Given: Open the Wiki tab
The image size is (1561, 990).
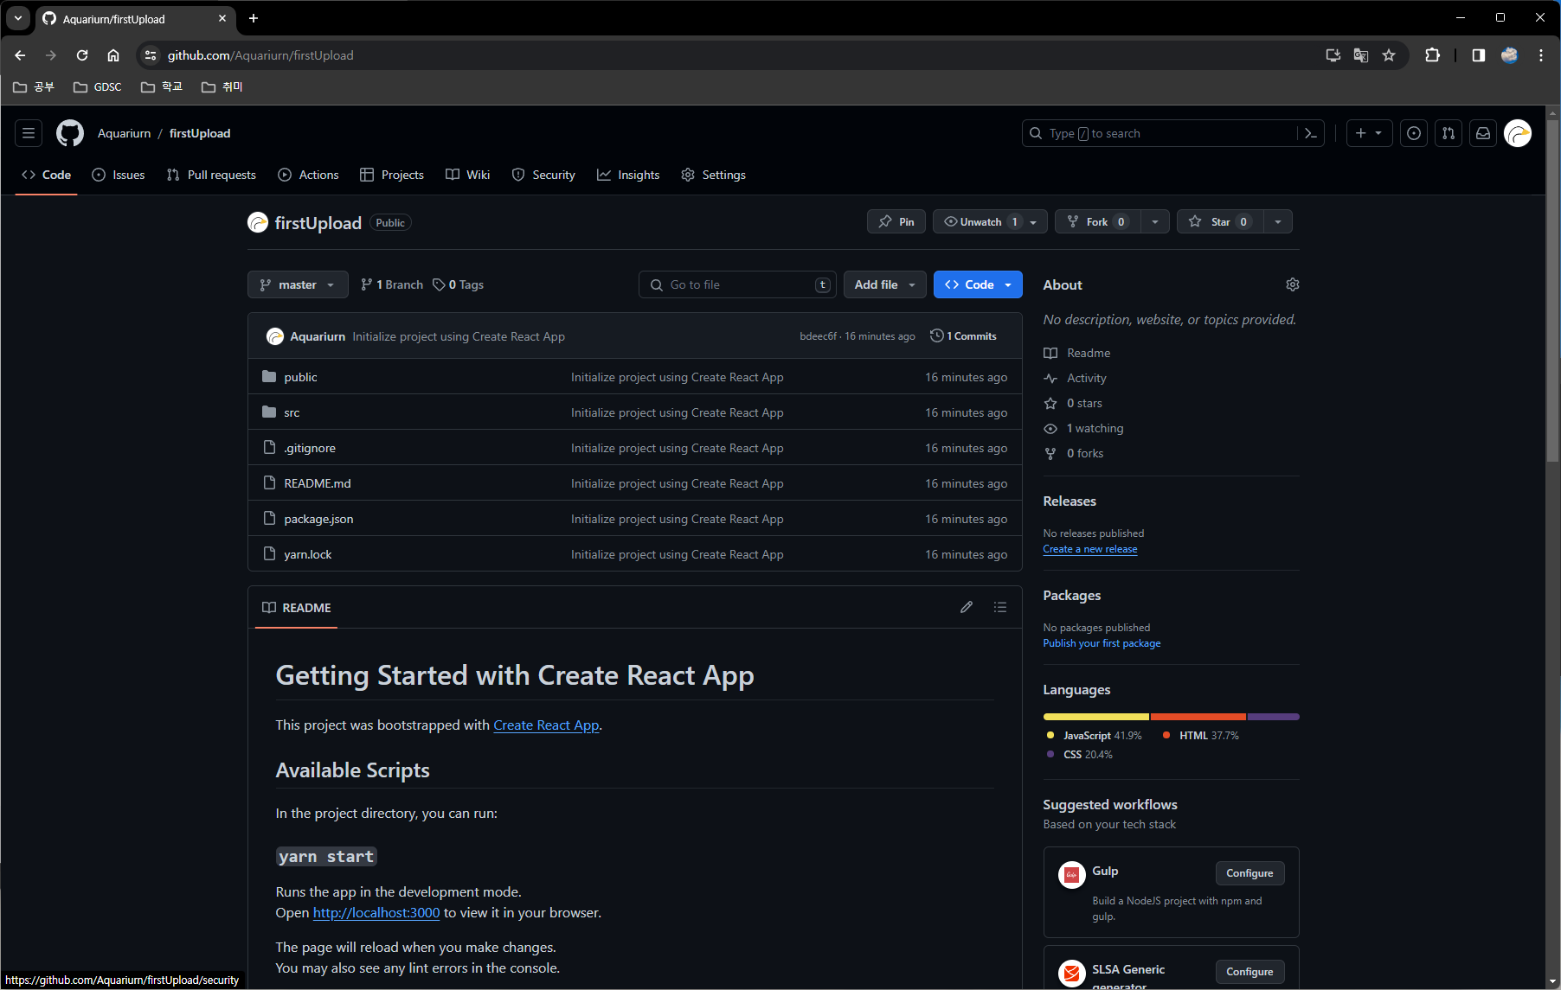Looking at the screenshot, I should click(x=468, y=175).
